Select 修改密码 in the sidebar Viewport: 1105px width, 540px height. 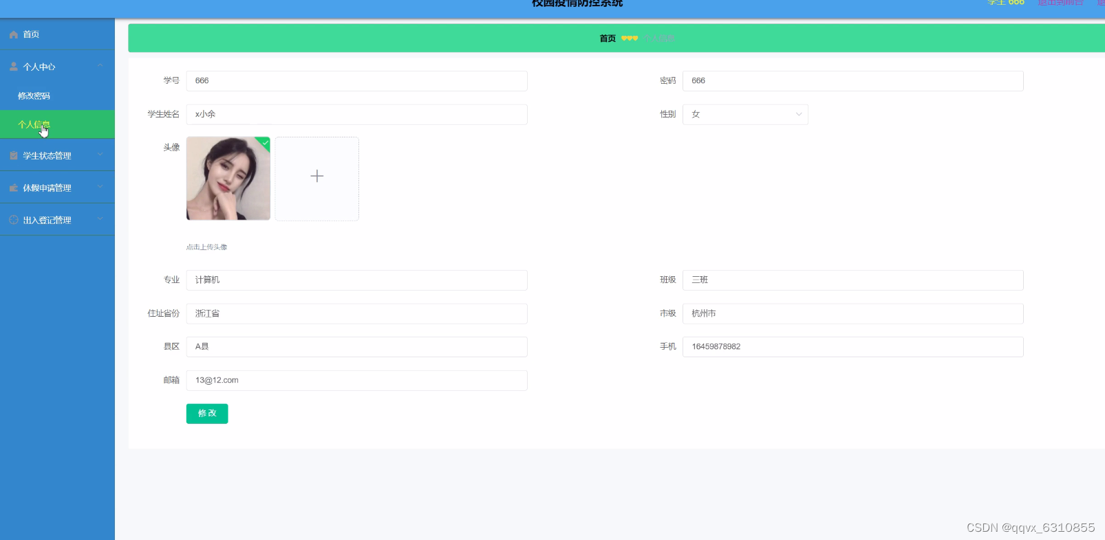pos(57,96)
